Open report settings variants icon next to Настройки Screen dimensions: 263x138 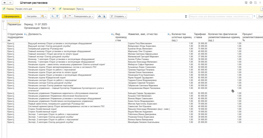coord(44,16)
